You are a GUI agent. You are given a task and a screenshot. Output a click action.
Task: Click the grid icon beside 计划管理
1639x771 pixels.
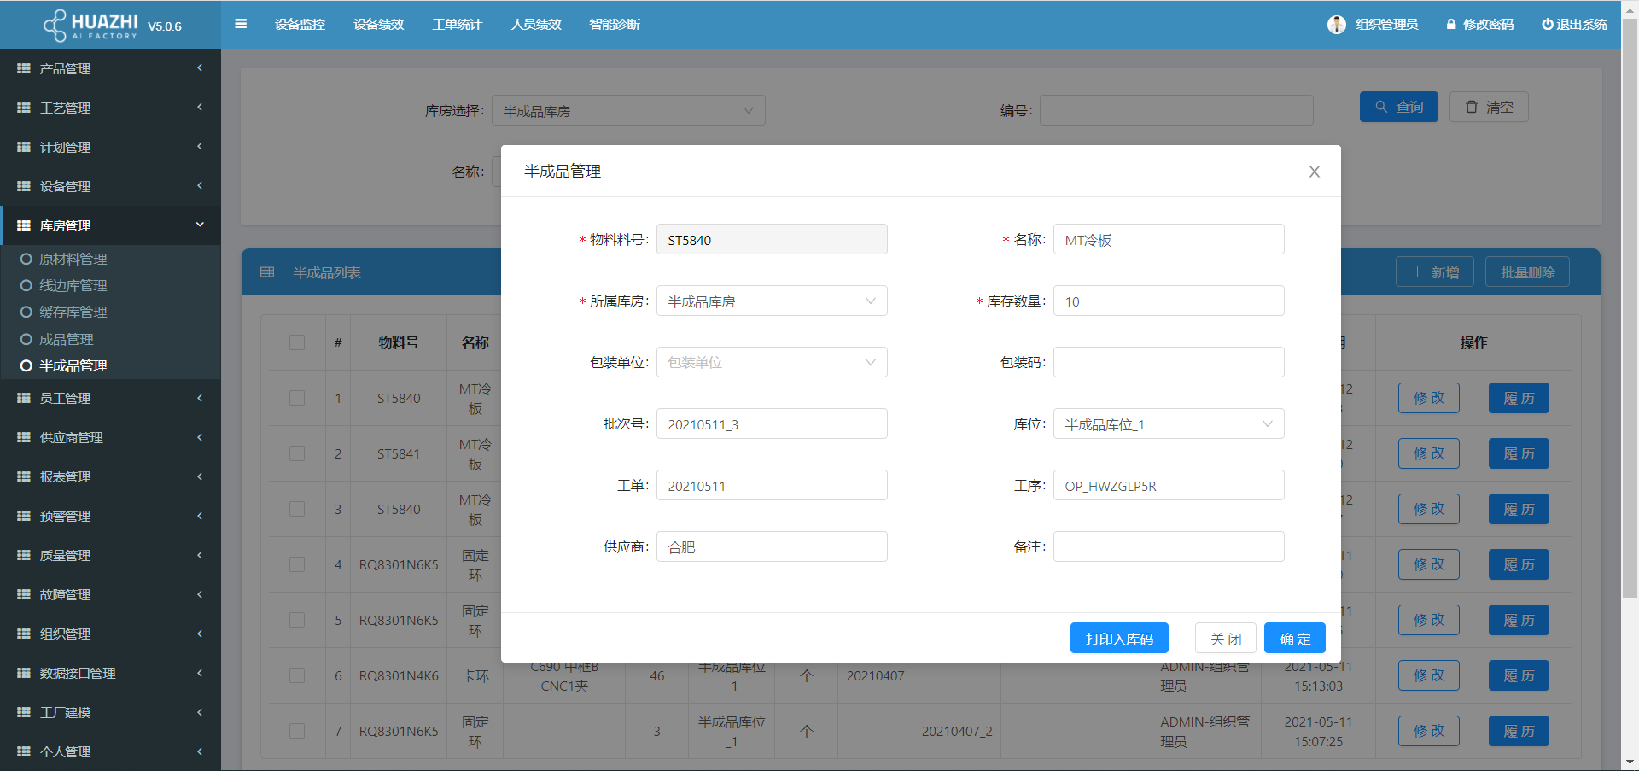click(x=24, y=147)
